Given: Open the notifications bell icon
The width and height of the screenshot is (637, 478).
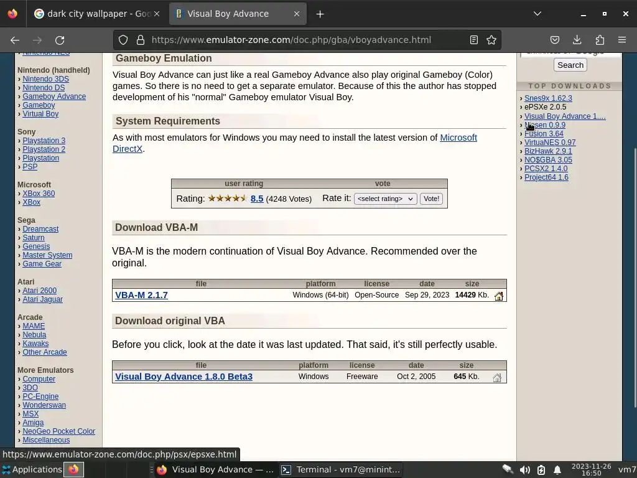Looking at the screenshot, I should (x=557, y=470).
